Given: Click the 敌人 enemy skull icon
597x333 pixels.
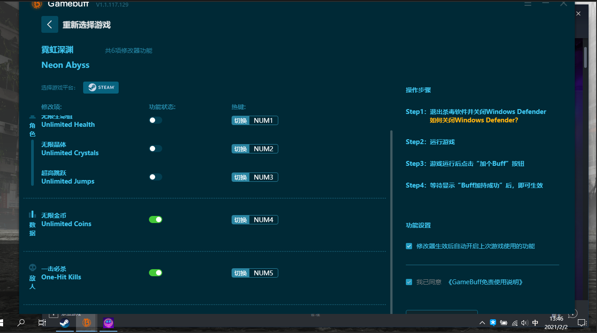Looking at the screenshot, I should click(x=32, y=267).
